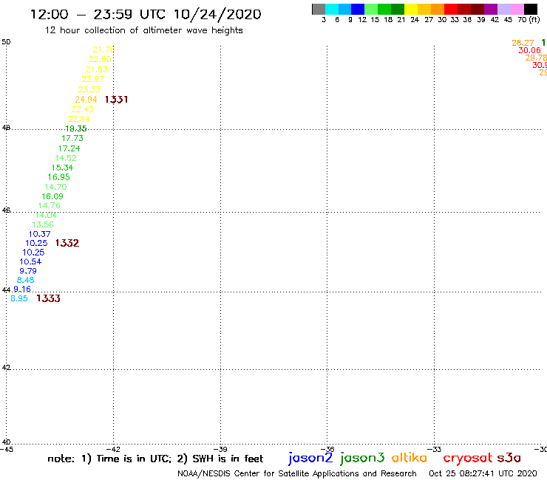Click the longitude label -33

[x=435, y=449]
